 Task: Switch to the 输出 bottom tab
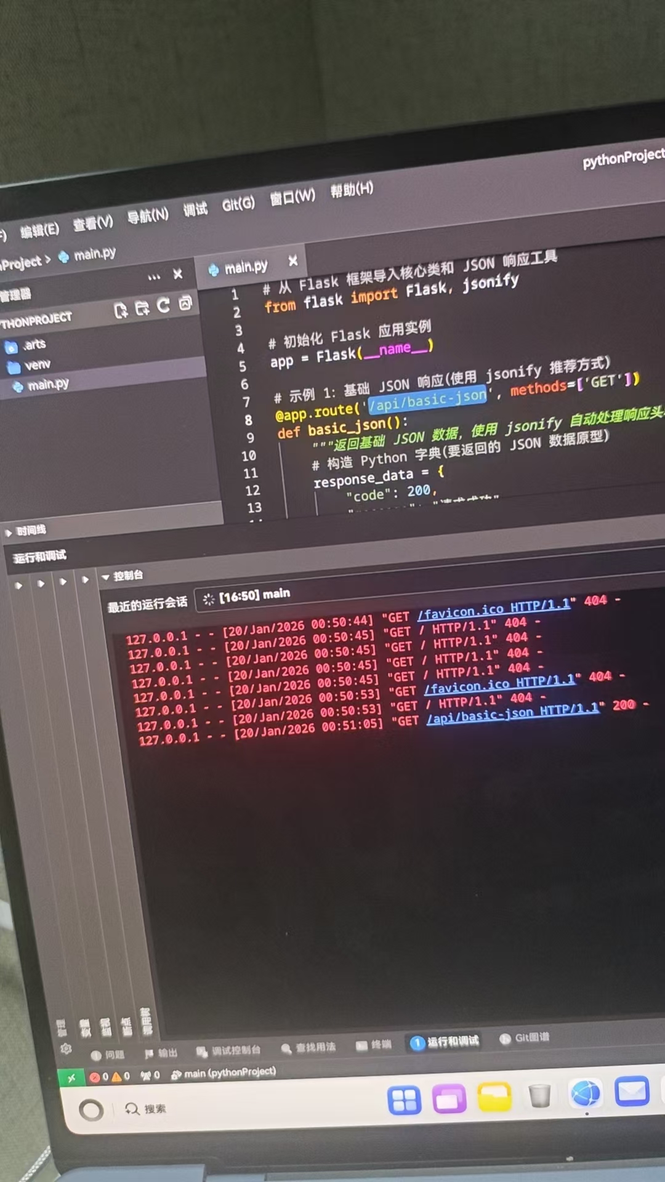pyautogui.click(x=161, y=1053)
